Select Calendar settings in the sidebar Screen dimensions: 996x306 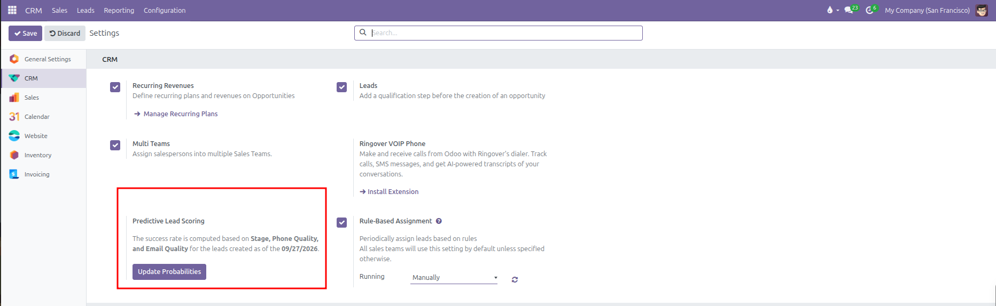coord(43,117)
